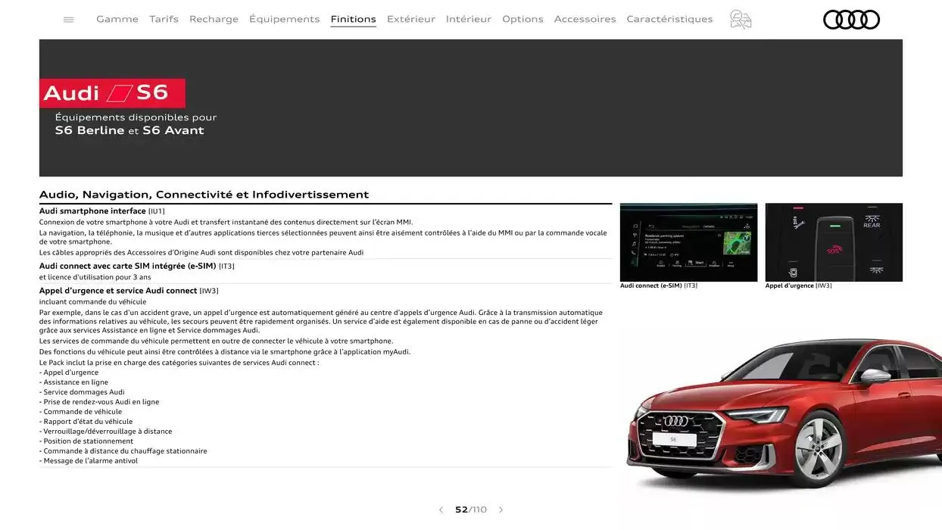Screen dimensions: 942x530
Task: Open the Équipements section
Action: (284, 19)
